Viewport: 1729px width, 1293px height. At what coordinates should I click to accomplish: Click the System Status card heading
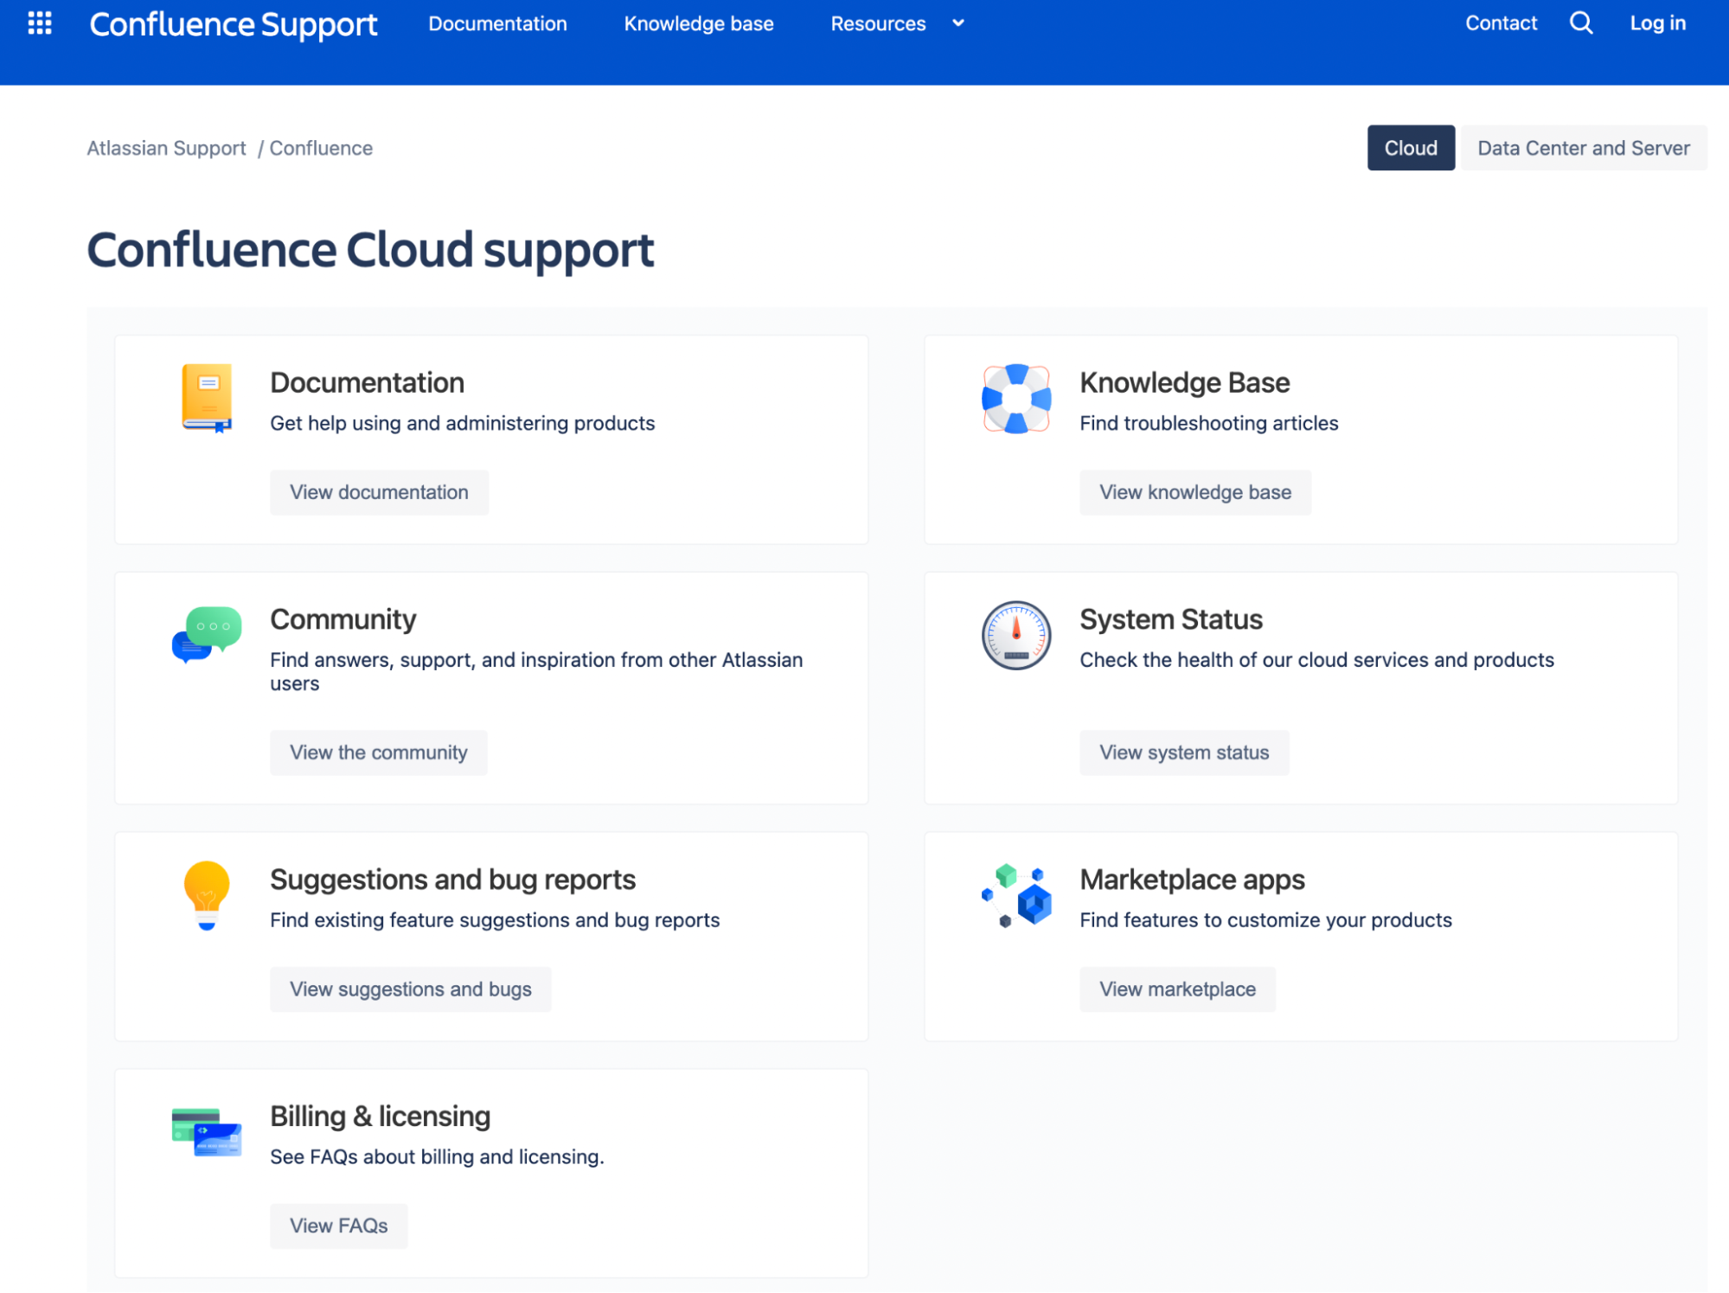[1170, 619]
